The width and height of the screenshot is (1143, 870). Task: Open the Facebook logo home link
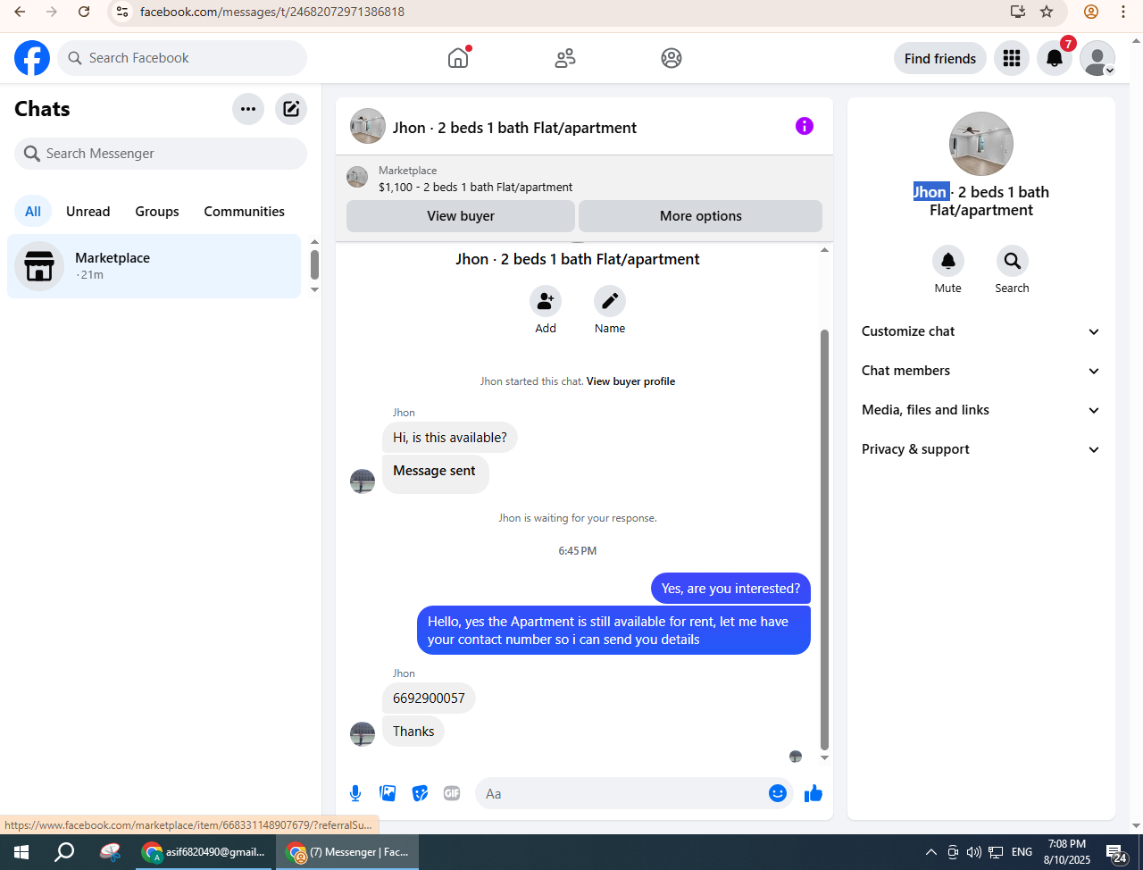pyautogui.click(x=32, y=58)
